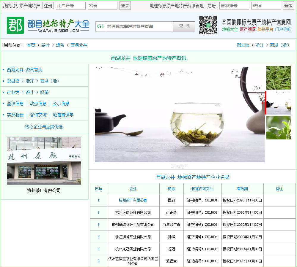Click the 郡县地标特产大全 site title
The image size is (297, 267).
coord(59,24)
